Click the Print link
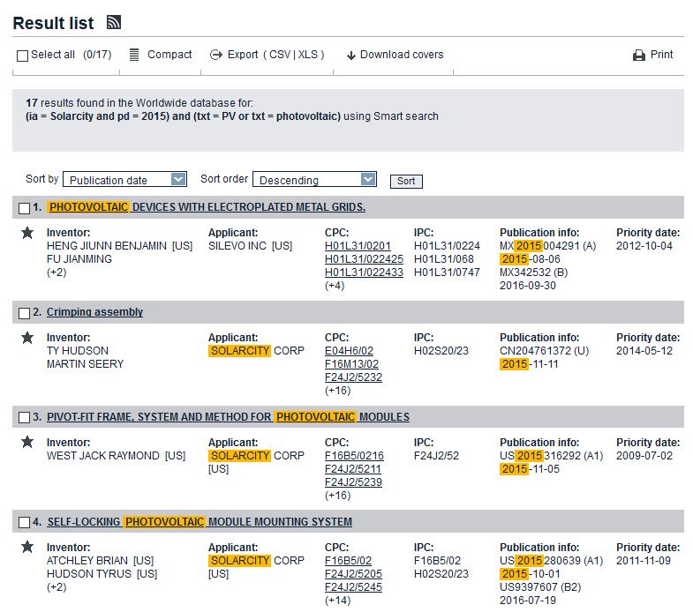 click(x=661, y=55)
